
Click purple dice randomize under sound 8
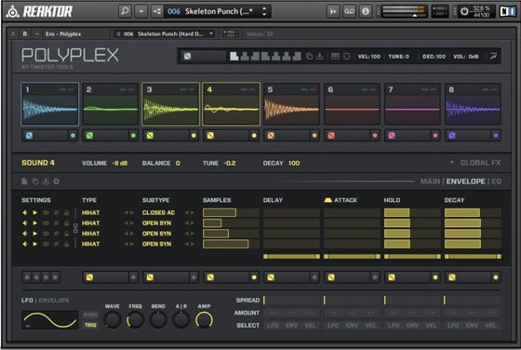tap(452, 136)
